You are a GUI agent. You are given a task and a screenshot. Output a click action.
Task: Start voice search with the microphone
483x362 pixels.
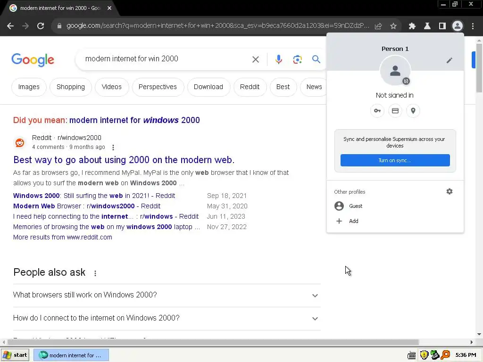click(279, 59)
